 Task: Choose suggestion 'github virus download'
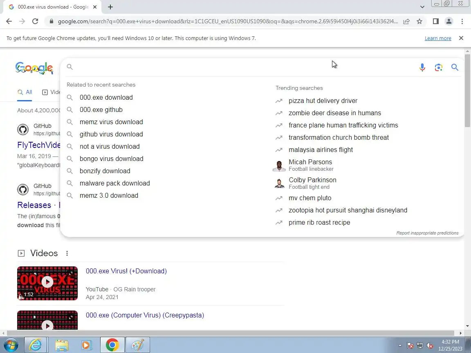(111, 134)
